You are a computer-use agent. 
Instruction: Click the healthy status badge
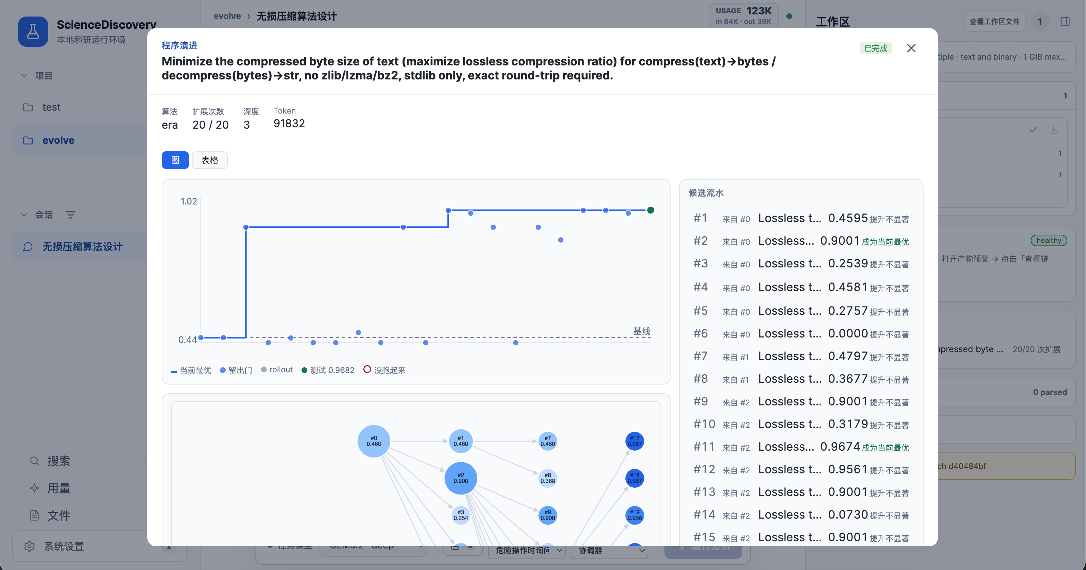coord(1049,240)
